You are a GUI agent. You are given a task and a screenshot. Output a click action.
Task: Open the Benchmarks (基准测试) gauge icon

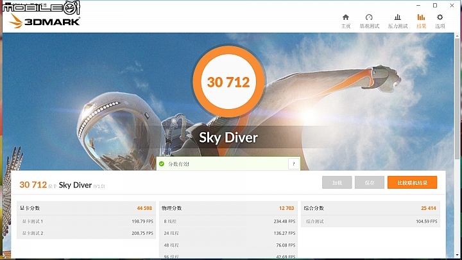(x=369, y=17)
